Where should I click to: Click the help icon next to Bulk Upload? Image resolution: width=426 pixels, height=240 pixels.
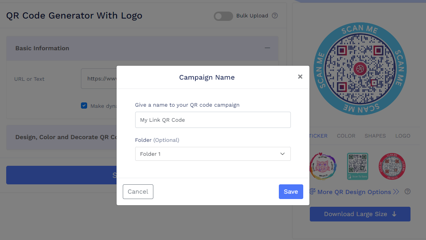[x=275, y=15]
